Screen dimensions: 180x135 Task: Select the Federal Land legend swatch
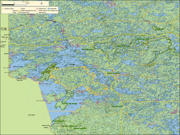(x=37, y=9)
